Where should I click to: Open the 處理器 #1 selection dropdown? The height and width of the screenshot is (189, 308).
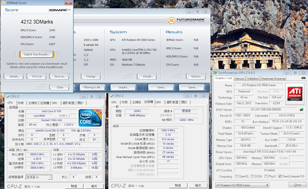pyautogui.click(x=39, y=177)
